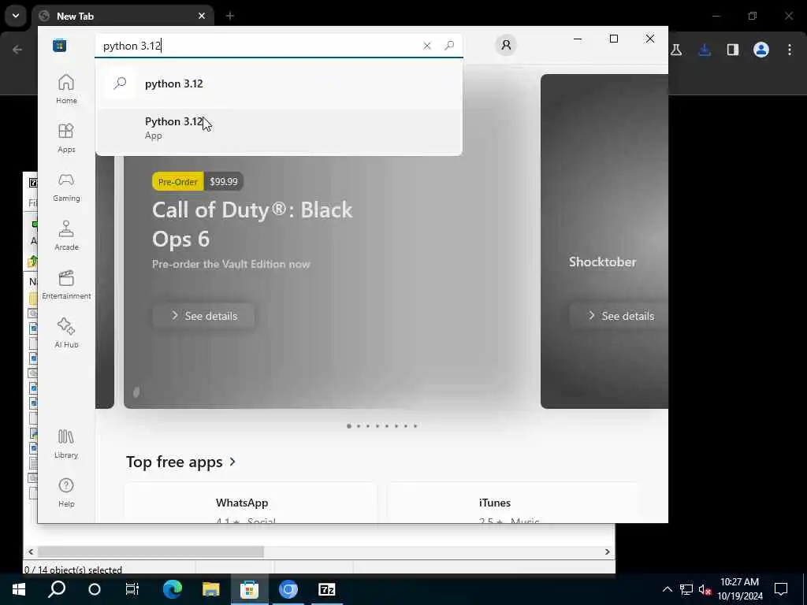
Task: See details for Call of Duty Black Ops 6
Action: (x=204, y=316)
